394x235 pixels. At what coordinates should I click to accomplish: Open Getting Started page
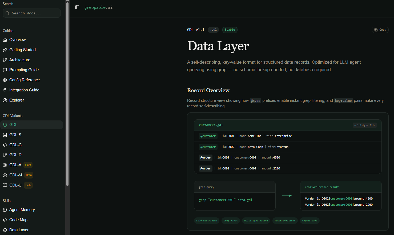click(x=32, y=50)
